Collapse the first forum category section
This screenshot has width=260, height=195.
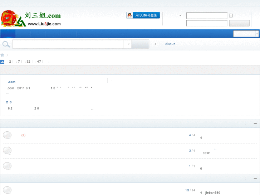(x=255, y=123)
